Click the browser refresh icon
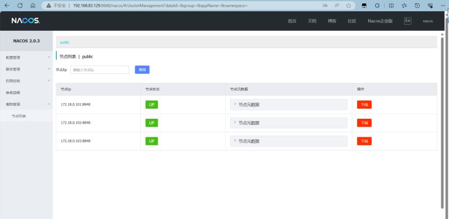The width and height of the screenshot is (449, 219). coord(20,6)
